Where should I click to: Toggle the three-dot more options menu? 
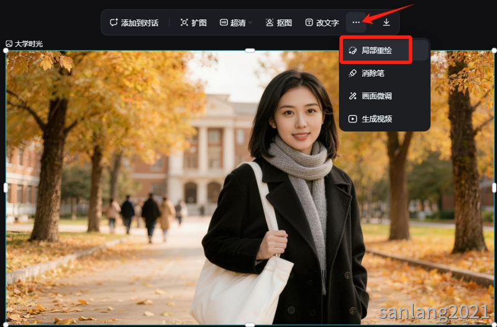pyautogui.click(x=356, y=22)
